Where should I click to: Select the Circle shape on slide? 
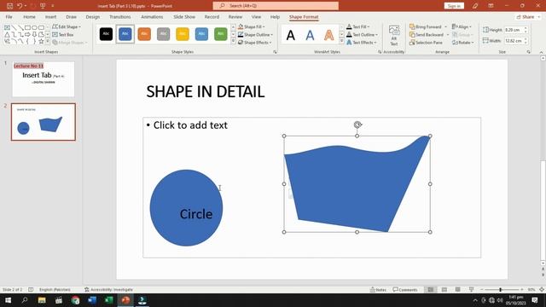pyautogui.click(x=186, y=208)
